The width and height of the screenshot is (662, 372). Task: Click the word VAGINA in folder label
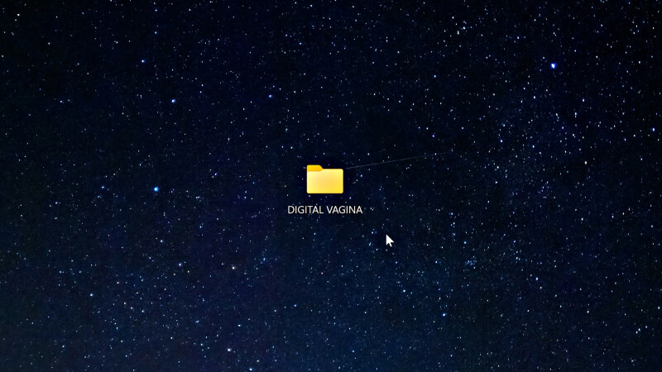[x=344, y=210]
